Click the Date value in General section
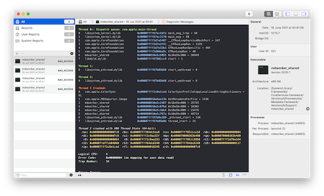This screenshot has height=196, width=324. [287, 27]
